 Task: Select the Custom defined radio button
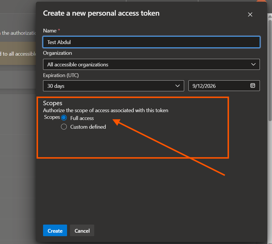point(64,127)
